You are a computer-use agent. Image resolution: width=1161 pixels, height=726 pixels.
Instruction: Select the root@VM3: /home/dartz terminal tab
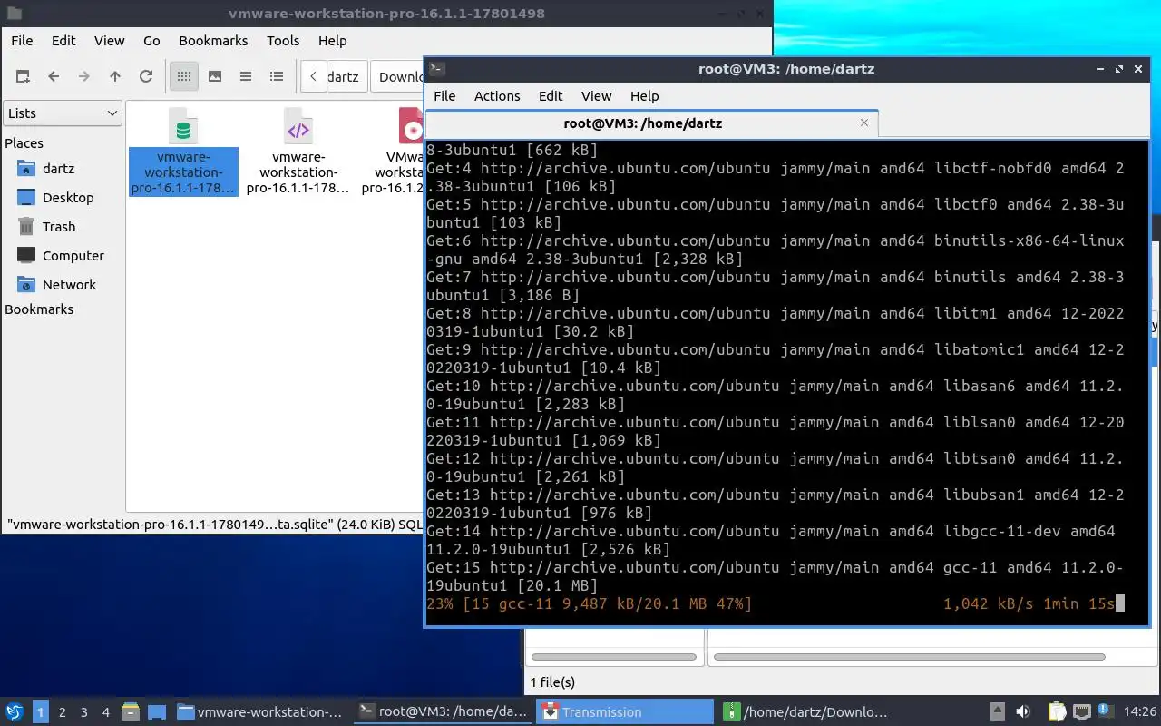pos(642,123)
